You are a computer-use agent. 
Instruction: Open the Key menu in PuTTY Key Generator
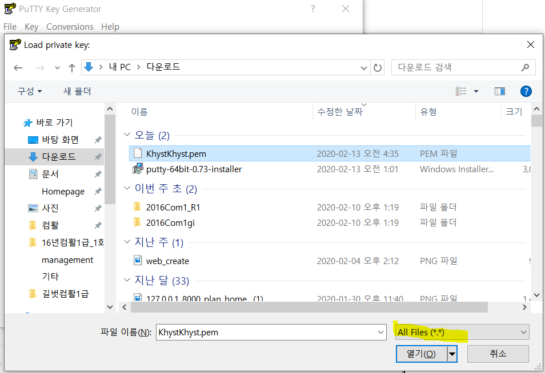coord(31,27)
